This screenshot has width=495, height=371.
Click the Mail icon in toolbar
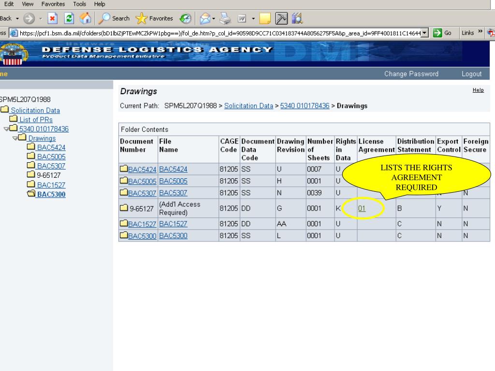click(204, 18)
